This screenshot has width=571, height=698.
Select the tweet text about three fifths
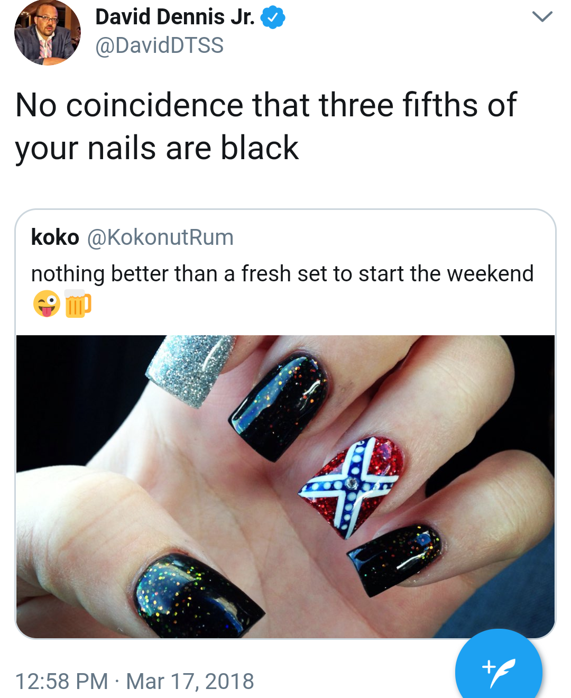(266, 126)
